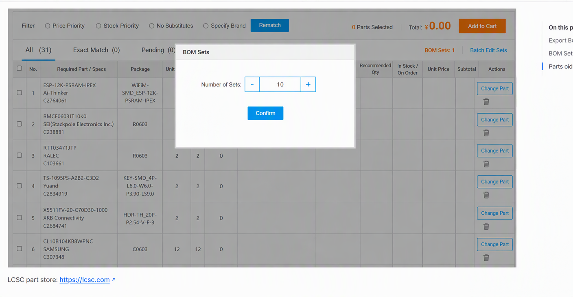
Task: Open the Exact Match (0) tab
Action: coord(96,50)
